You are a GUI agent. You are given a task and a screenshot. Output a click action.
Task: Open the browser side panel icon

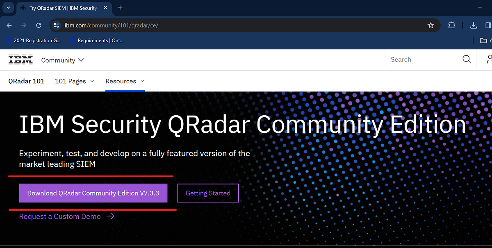tap(487, 25)
